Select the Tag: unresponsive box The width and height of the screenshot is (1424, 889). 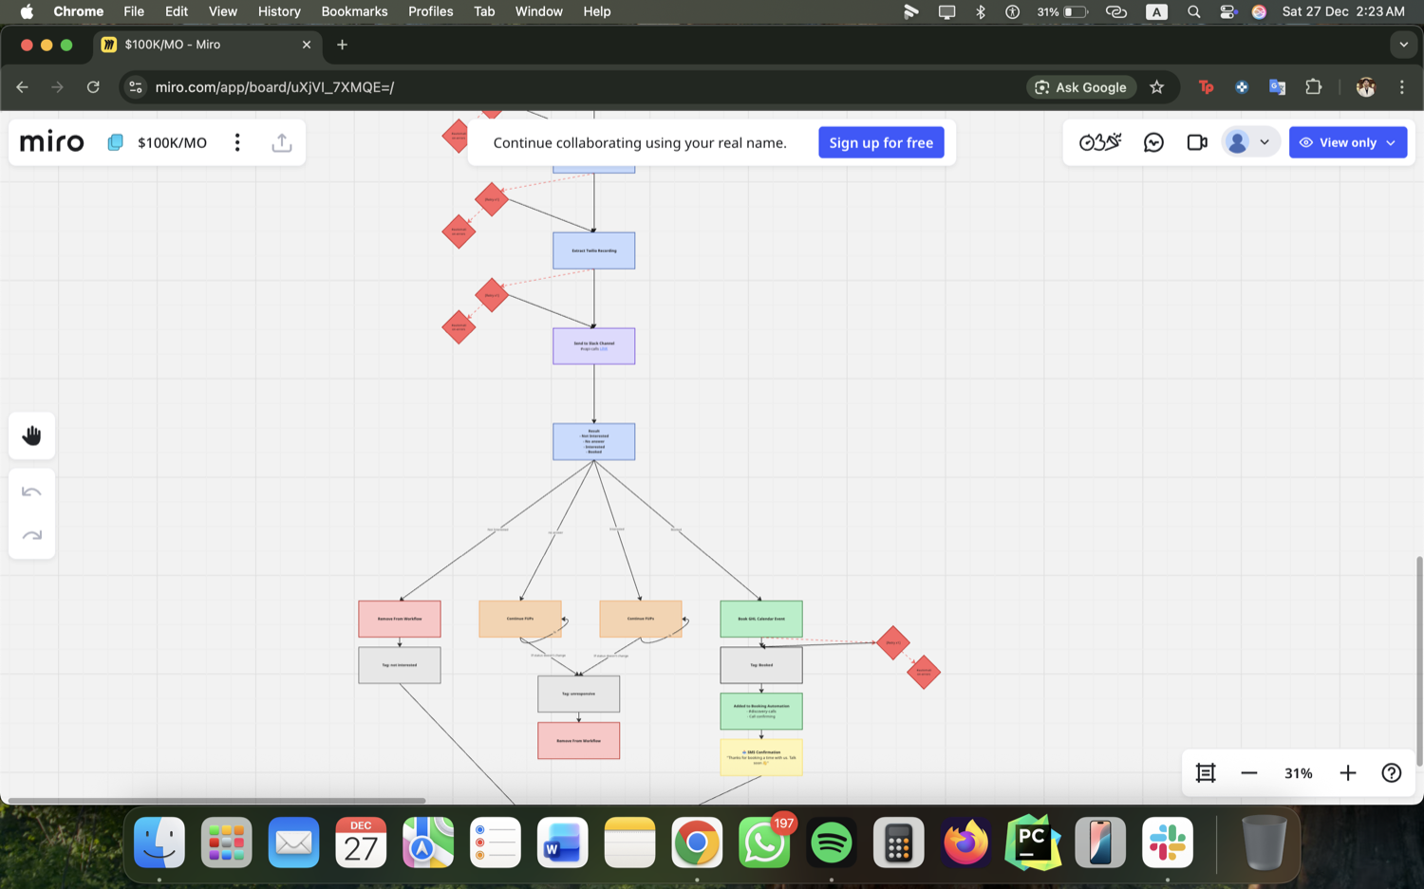[579, 694]
